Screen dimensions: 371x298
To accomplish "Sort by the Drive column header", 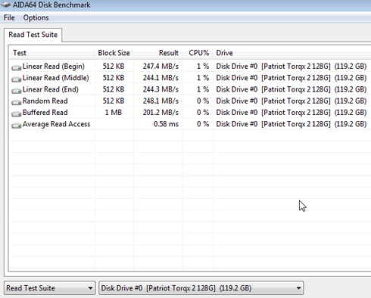I will [292, 53].
